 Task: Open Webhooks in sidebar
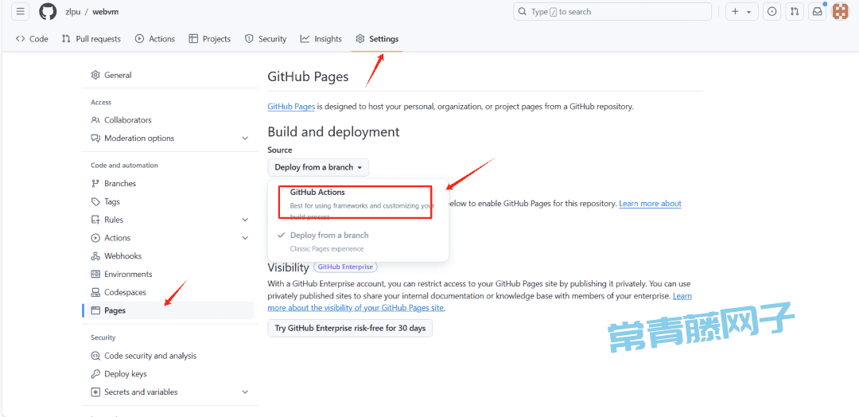point(170,256)
